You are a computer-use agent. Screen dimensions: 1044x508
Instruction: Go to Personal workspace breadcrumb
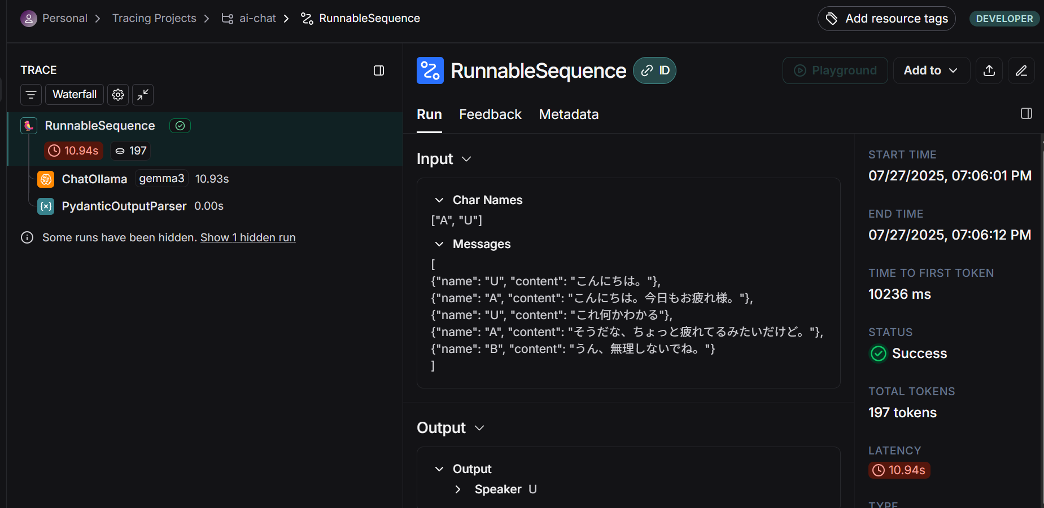(x=65, y=19)
